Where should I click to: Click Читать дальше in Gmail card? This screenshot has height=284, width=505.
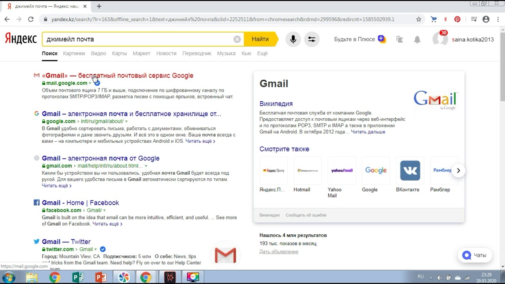368,132
